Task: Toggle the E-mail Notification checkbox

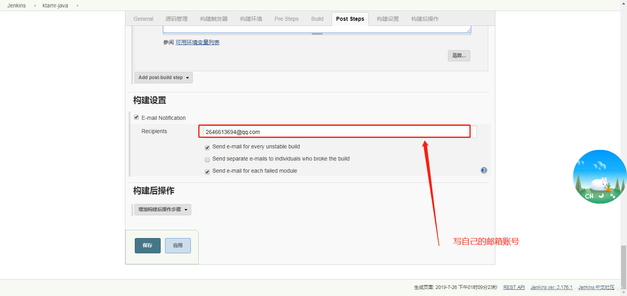Action: pos(136,117)
